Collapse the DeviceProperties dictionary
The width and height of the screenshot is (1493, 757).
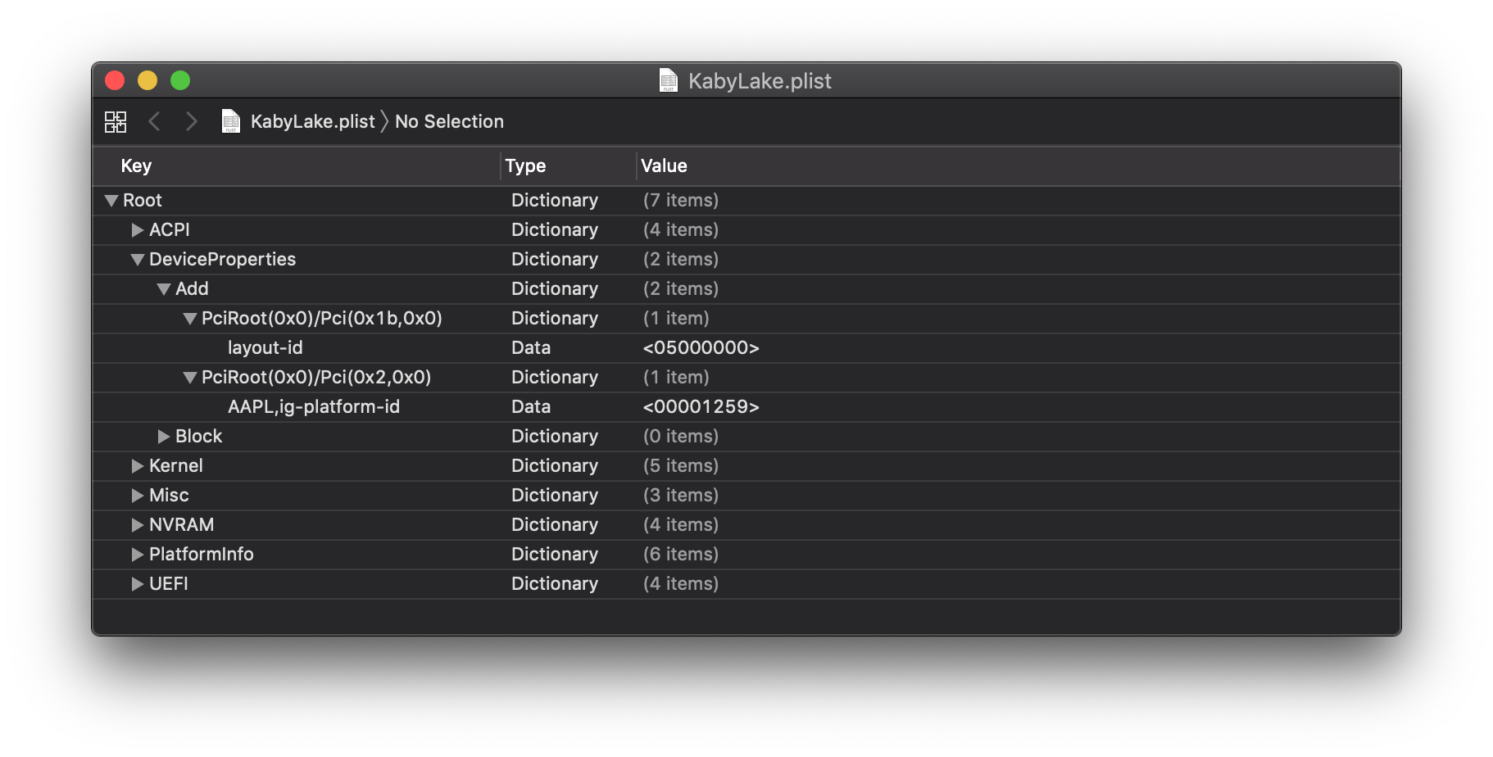tap(136, 259)
